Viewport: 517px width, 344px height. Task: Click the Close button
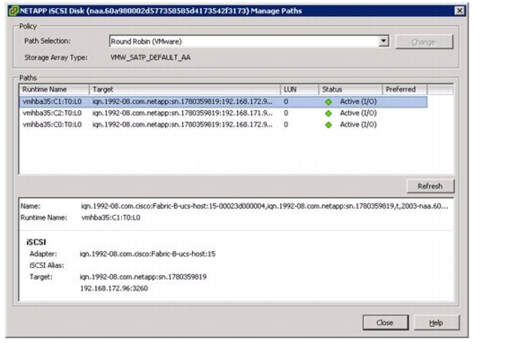click(385, 322)
